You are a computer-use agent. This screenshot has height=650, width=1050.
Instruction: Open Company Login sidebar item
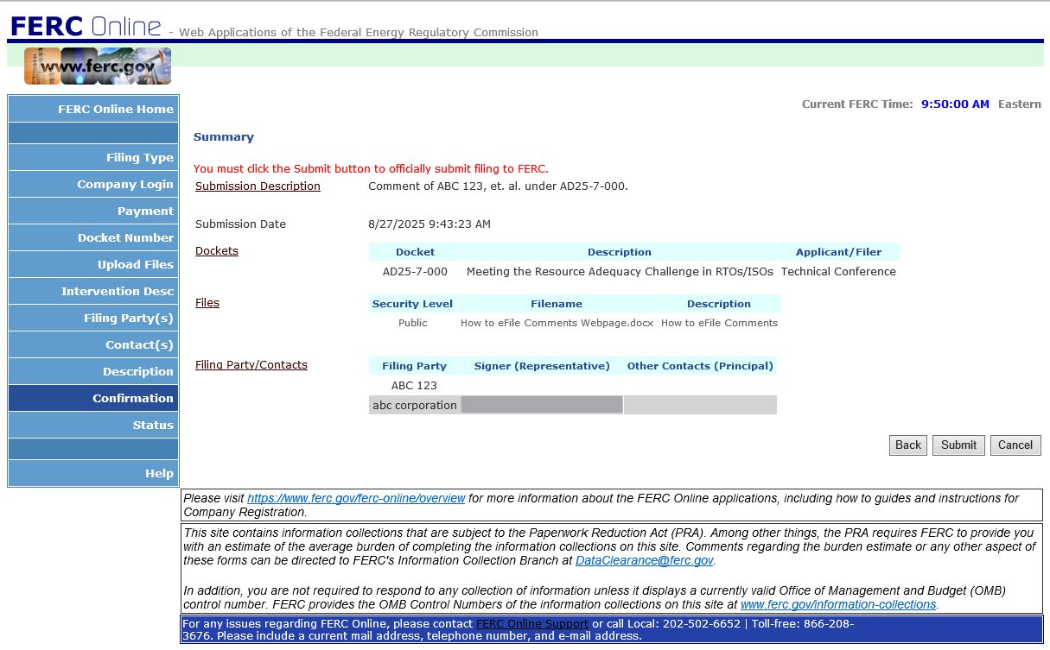pyautogui.click(x=93, y=184)
